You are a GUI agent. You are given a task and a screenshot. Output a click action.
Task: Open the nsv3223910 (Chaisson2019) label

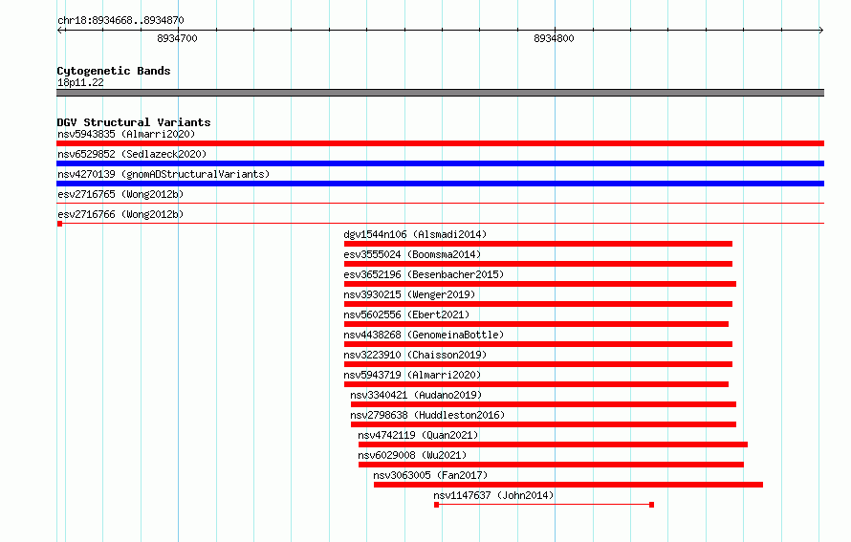(415, 355)
